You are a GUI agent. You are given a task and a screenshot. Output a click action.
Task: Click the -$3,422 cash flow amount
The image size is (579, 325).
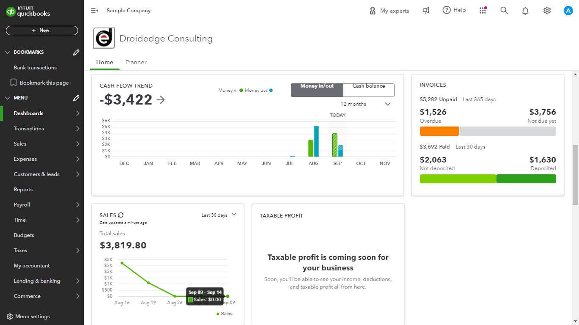click(126, 100)
